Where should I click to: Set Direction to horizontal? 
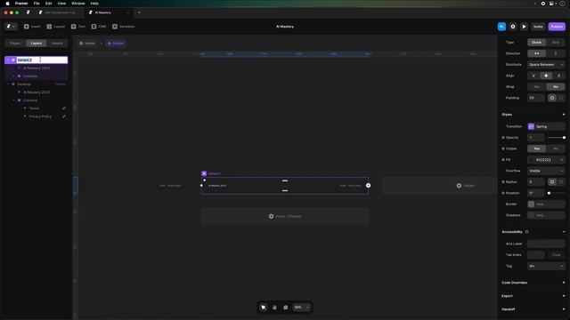click(x=536, y=53)
